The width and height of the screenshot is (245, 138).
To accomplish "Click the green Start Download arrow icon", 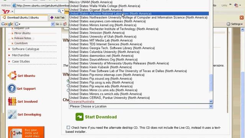I will pyautogui.click(x=80, y=117).
